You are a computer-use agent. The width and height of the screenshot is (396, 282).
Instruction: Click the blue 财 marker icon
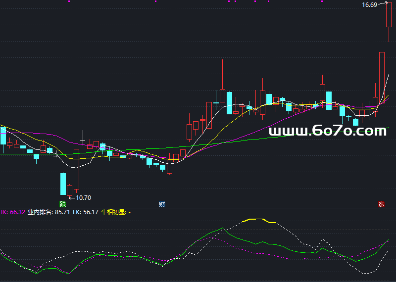click(x=162, y=204)
